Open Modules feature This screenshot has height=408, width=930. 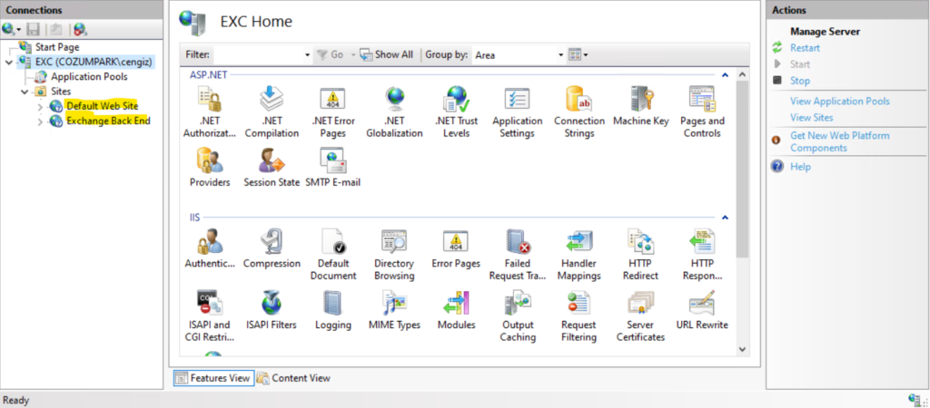pyautogui.click(x=456, y=310)
